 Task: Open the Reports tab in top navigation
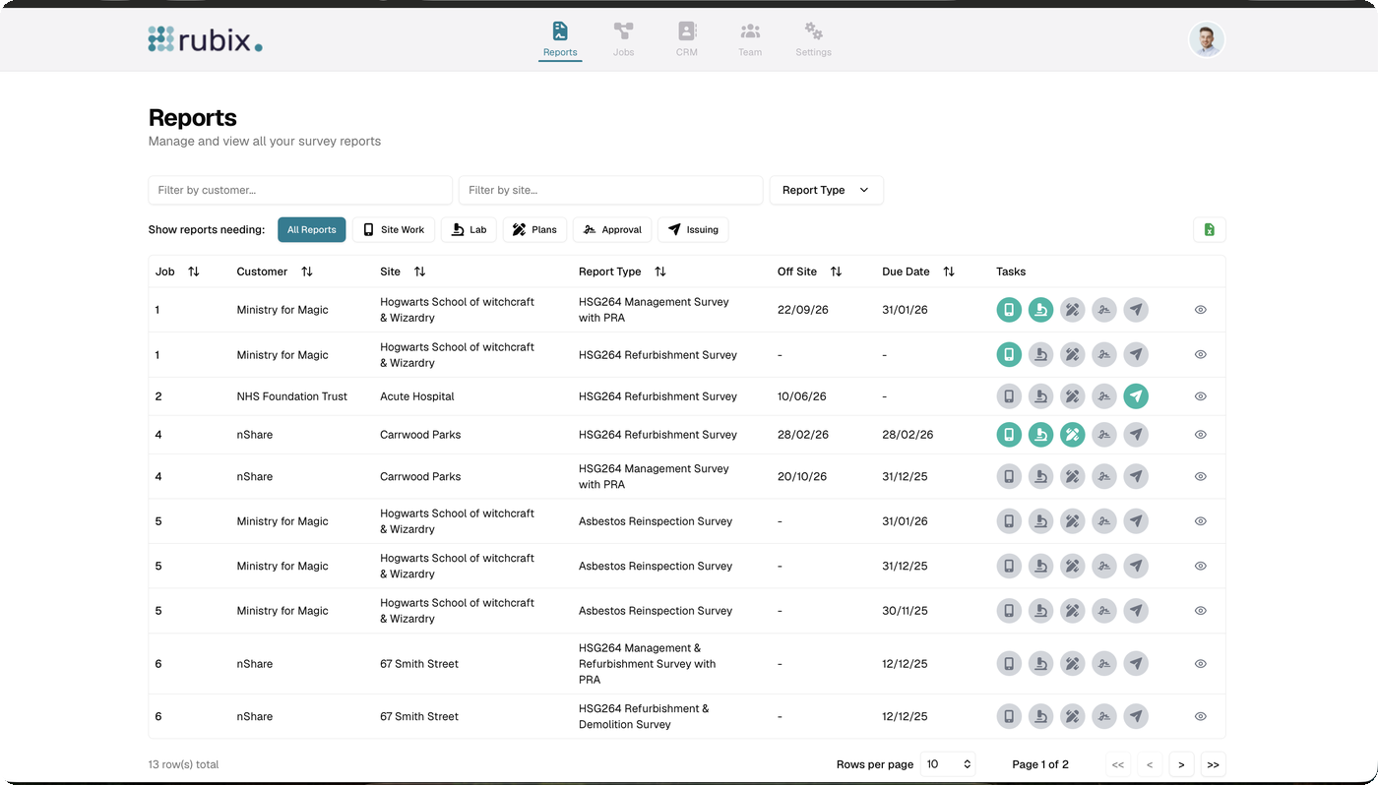560,40
